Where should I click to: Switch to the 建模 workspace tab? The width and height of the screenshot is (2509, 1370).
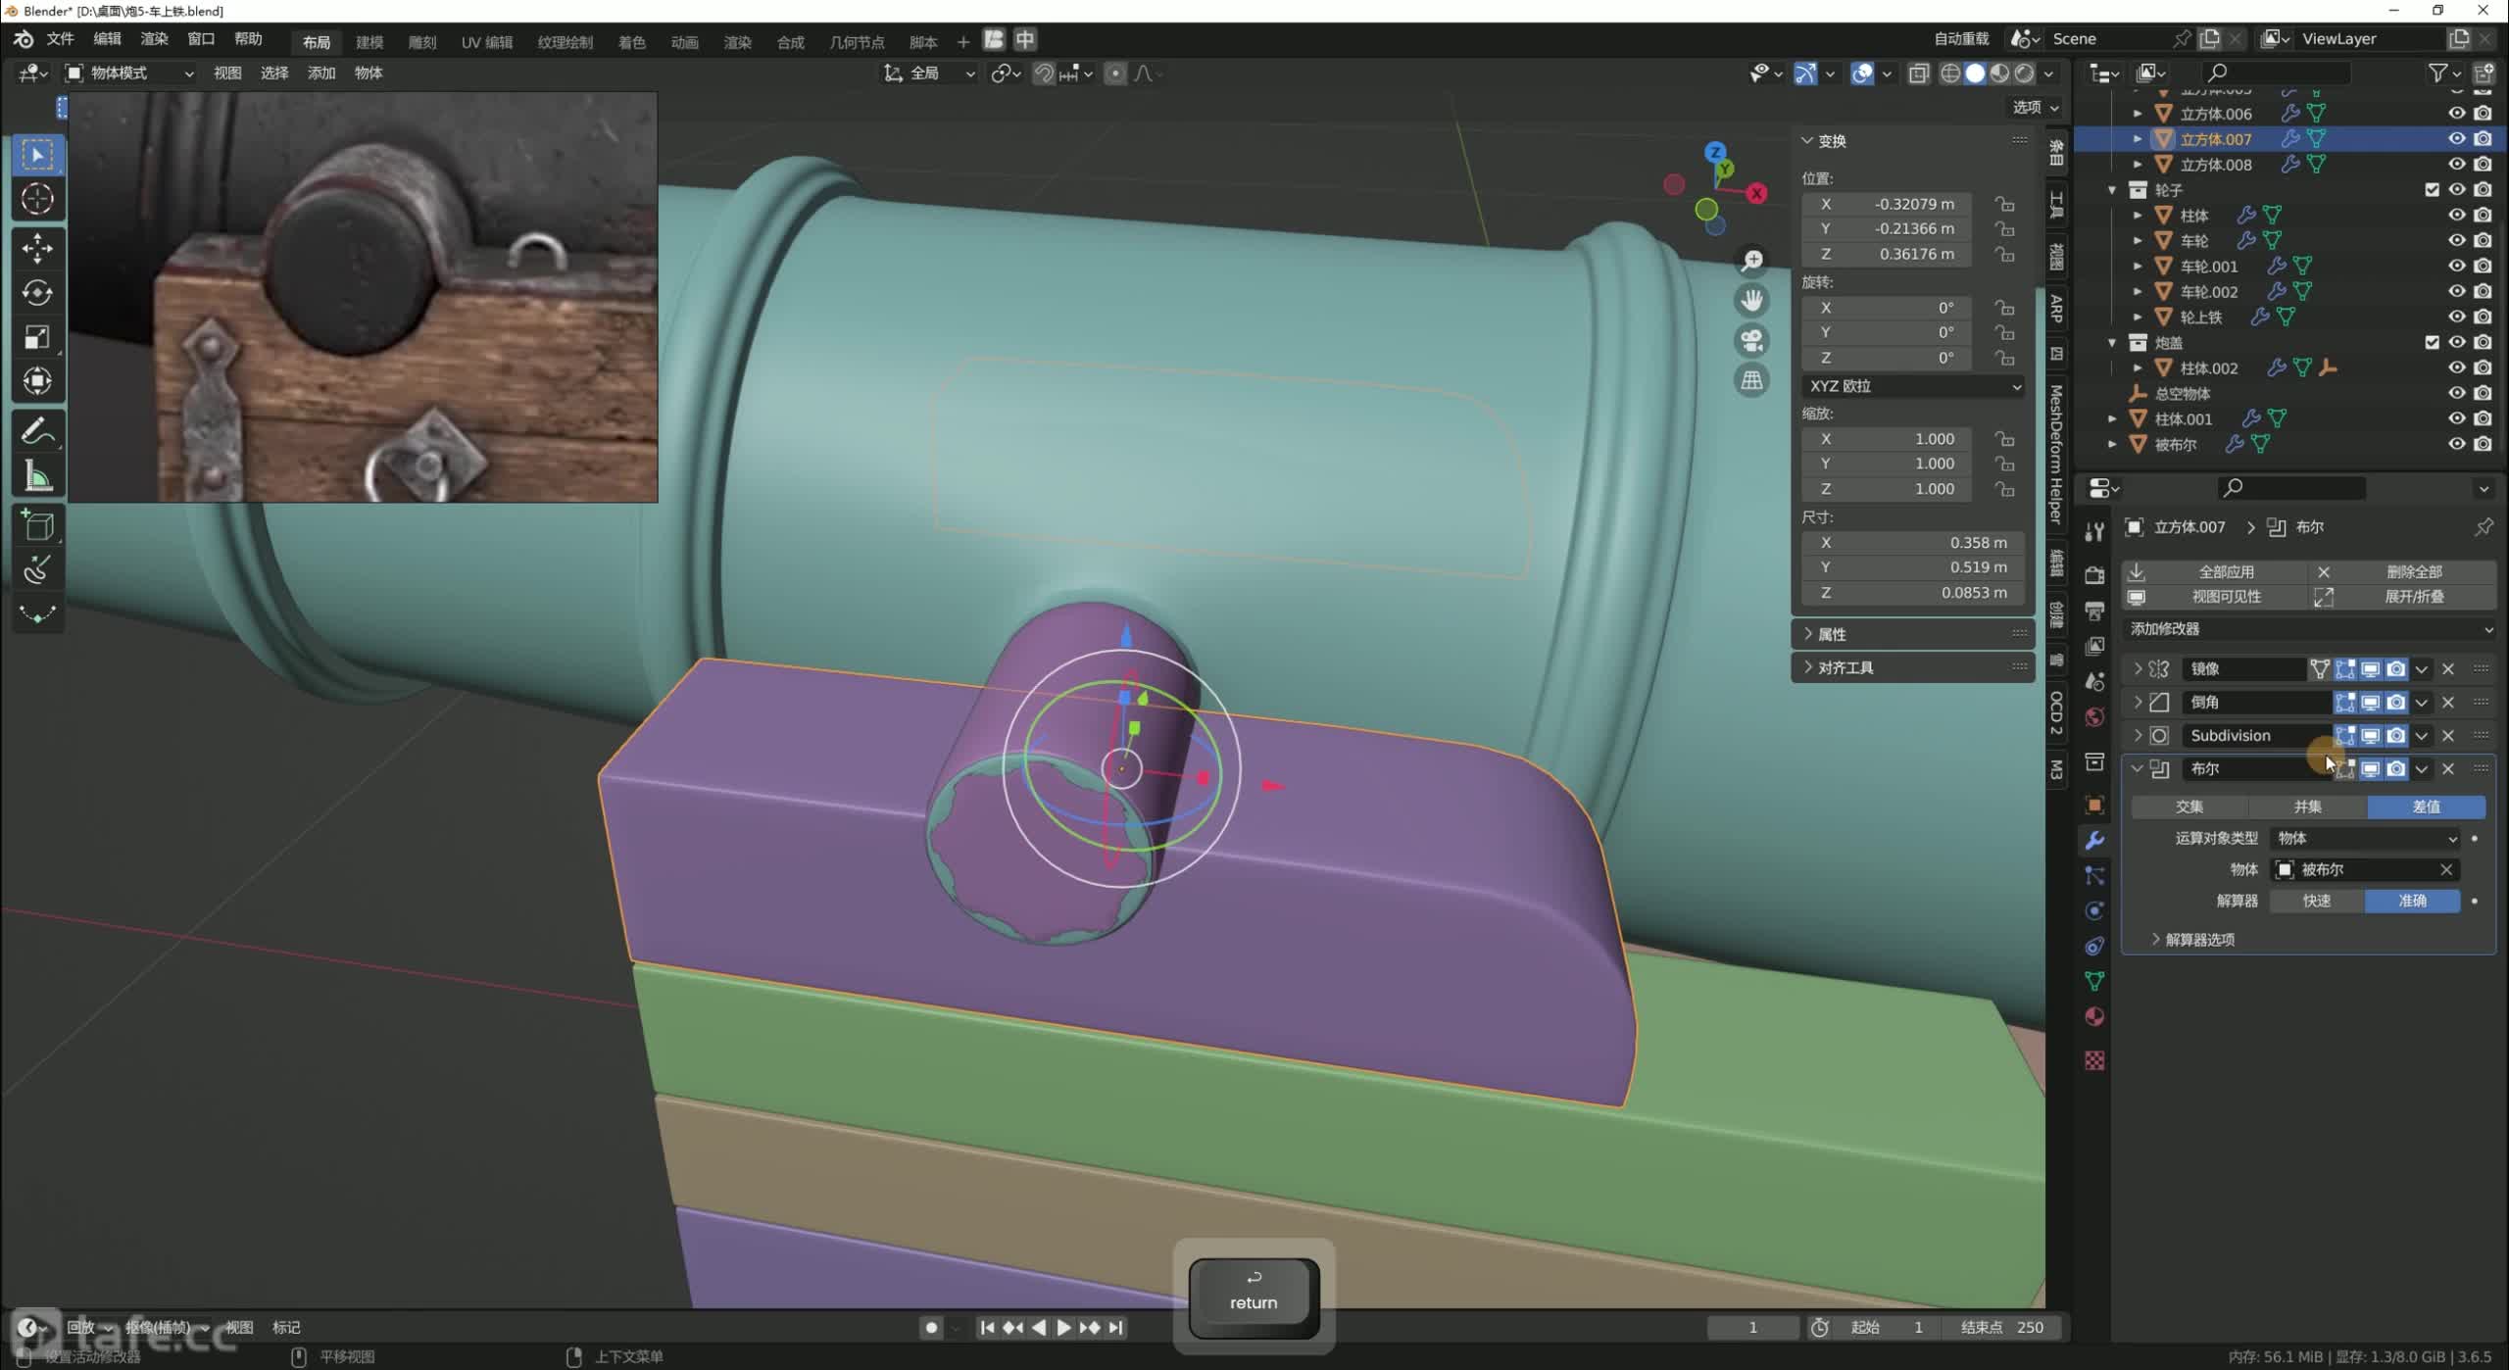[369, 41]
